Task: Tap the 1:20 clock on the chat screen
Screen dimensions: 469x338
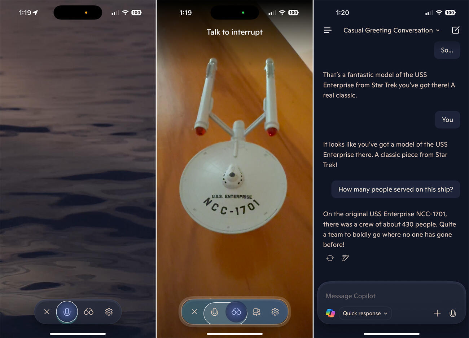Action: pos(342,13)
